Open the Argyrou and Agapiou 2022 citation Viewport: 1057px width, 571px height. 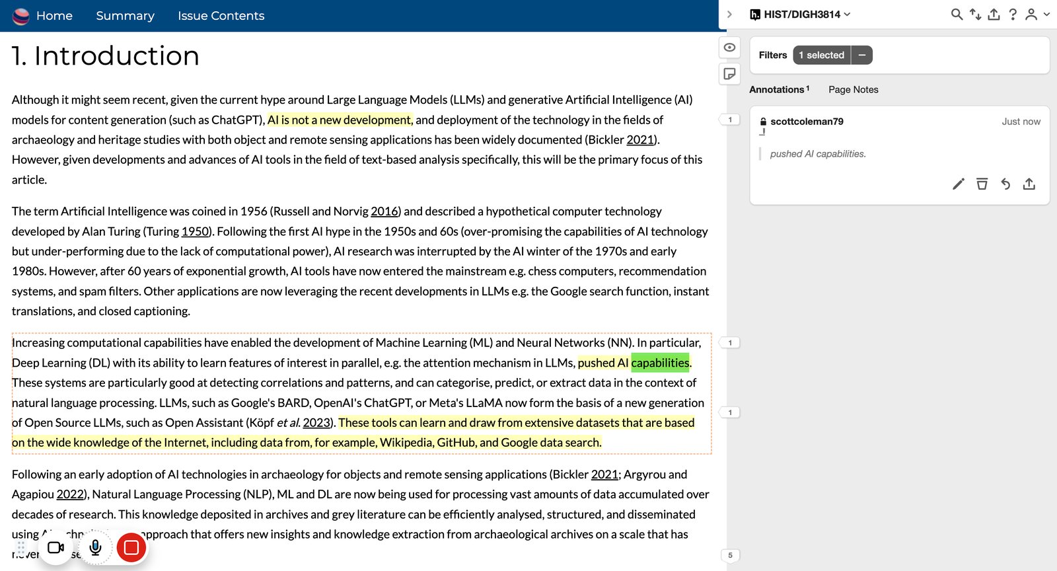pos(70,494)
